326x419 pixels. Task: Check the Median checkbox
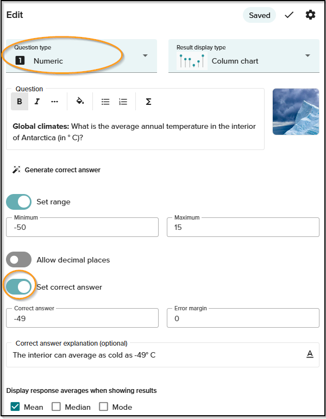tap(56, 407)
